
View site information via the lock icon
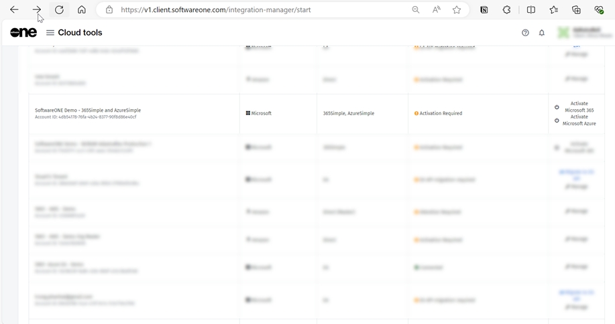coord(109,10)
